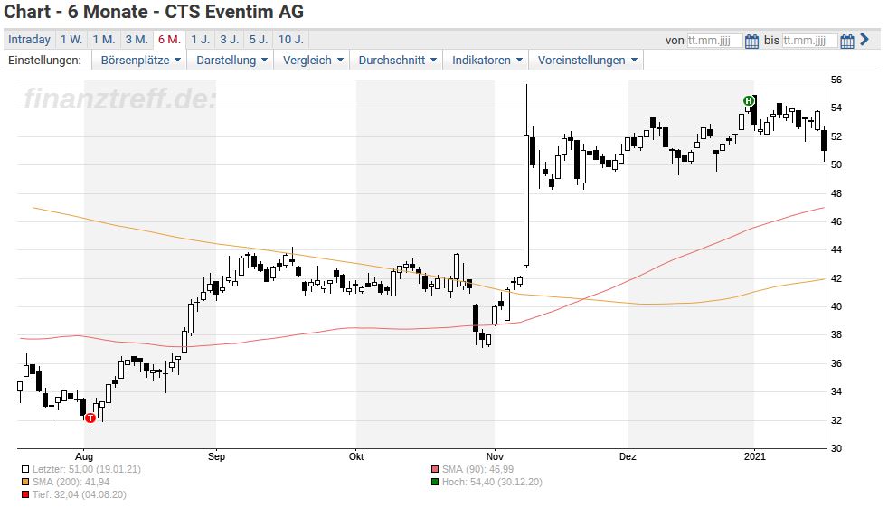
Task: Click the 'Chart - 6 Monate - CTS Eventim AG' heading
Action: 154,12
